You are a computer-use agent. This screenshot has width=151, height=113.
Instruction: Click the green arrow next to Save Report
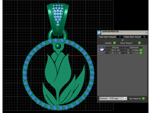pyautogui.click(x=139, y=43)
